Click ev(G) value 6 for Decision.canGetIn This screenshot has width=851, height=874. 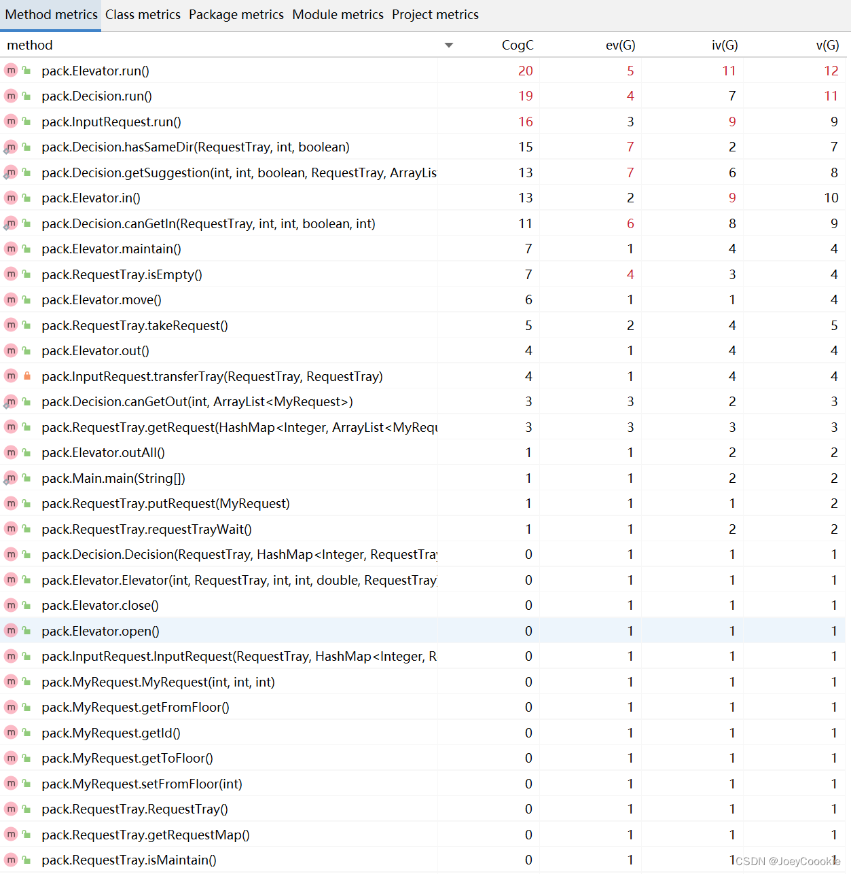tap(630, 223)
